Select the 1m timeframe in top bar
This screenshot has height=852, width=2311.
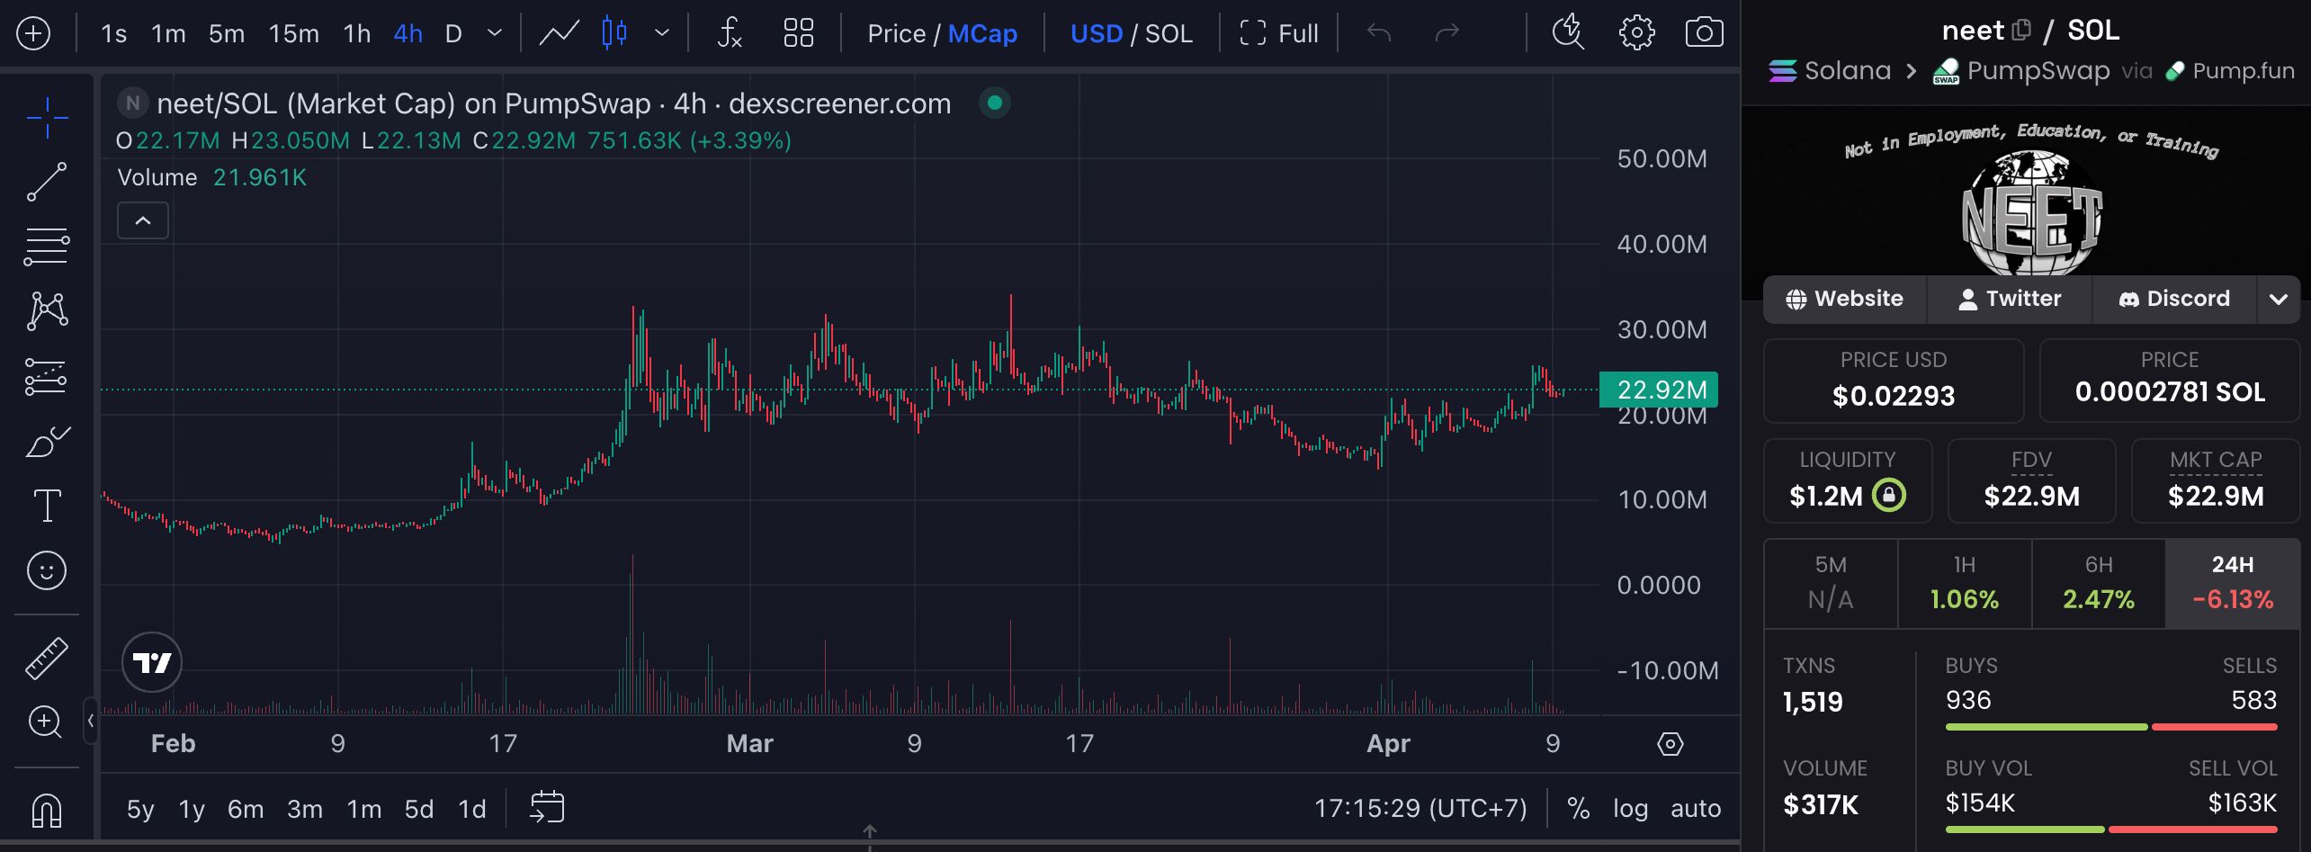[x=168, y=34]
